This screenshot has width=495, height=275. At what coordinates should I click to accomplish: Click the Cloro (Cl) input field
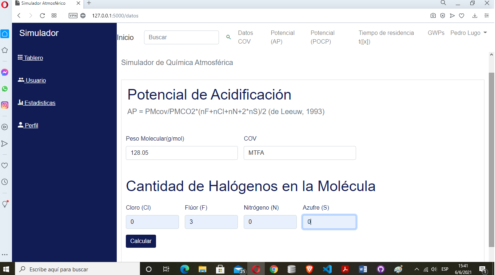coord(152,222)
